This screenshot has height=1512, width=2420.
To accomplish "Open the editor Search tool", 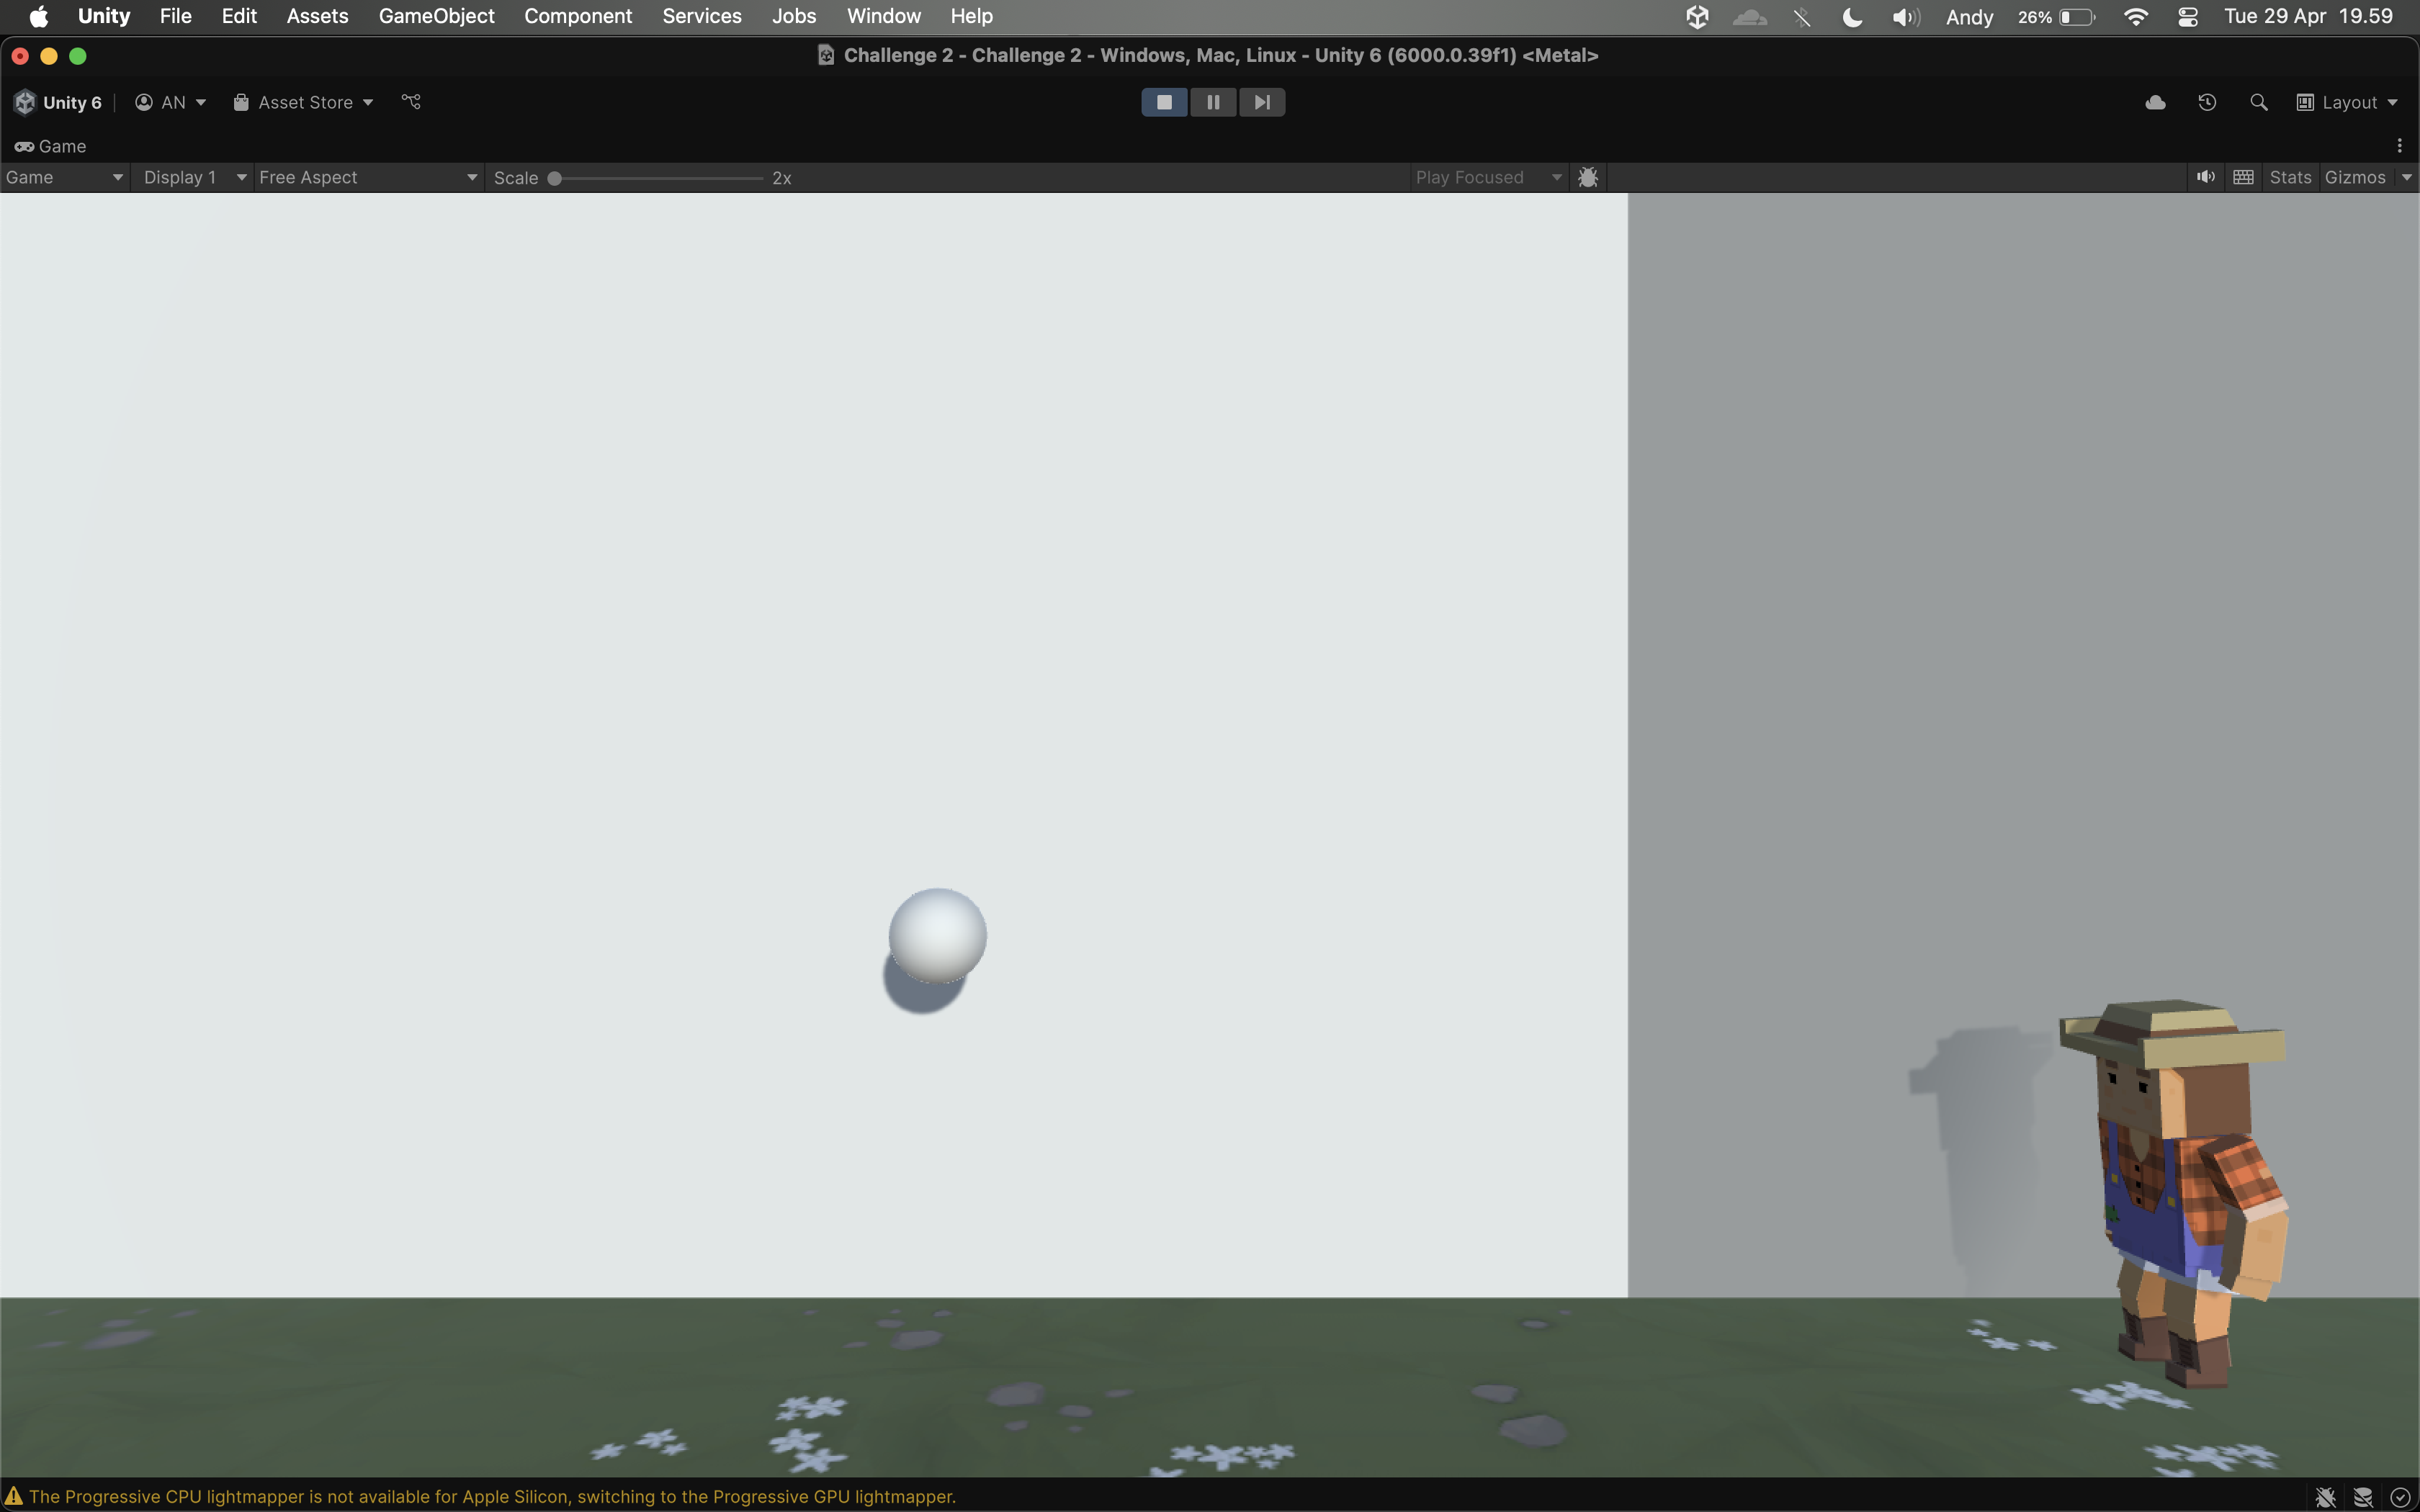I will pyautogui.click(x=2258, y=102).
